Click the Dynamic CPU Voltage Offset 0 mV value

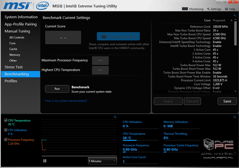click(x=216, y=88)
